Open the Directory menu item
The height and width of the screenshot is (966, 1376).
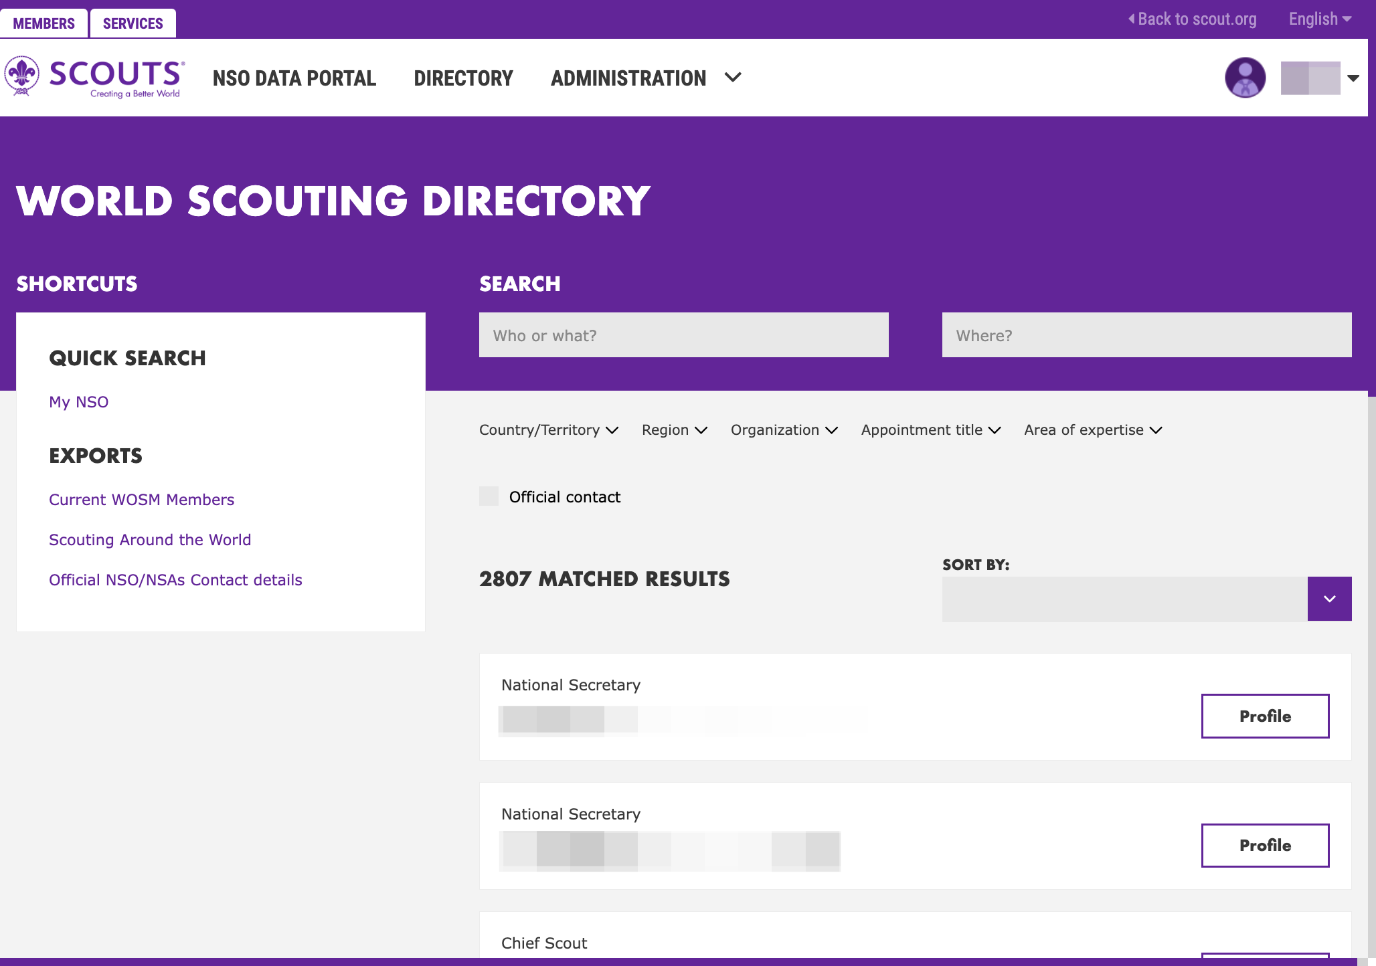pyautogui.click(x=463, y=78)
